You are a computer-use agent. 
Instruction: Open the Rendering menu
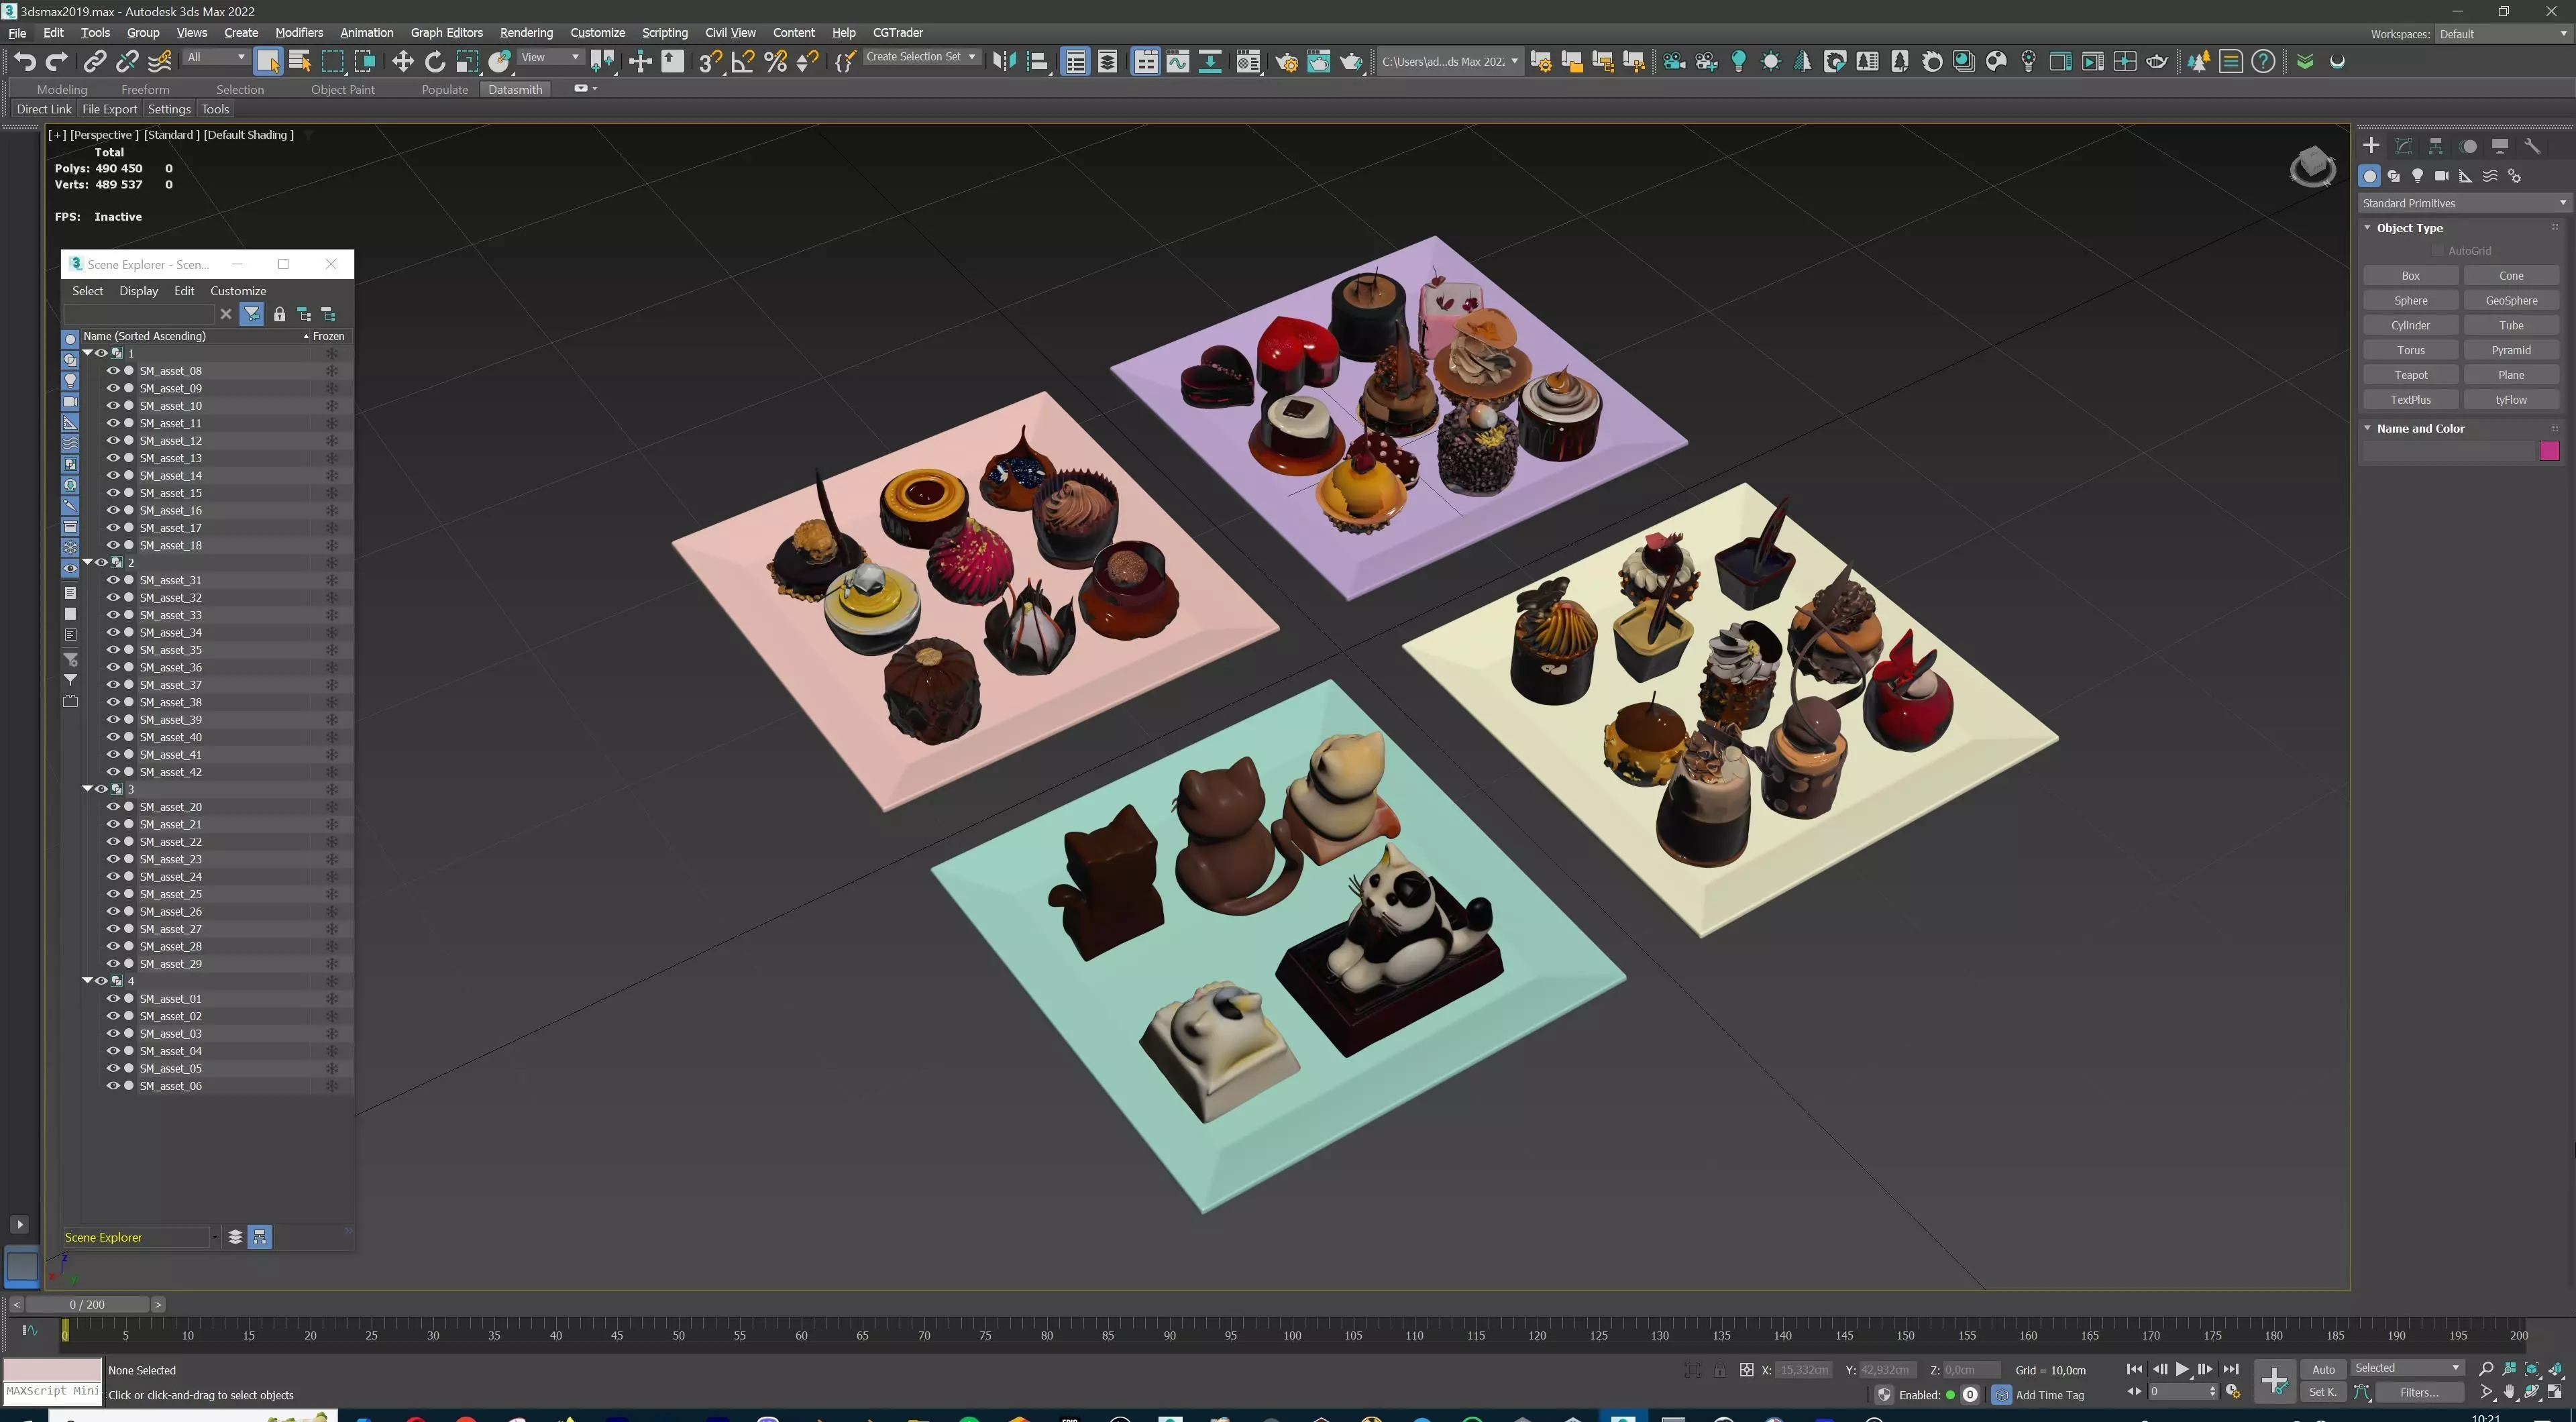click(526, 33)
